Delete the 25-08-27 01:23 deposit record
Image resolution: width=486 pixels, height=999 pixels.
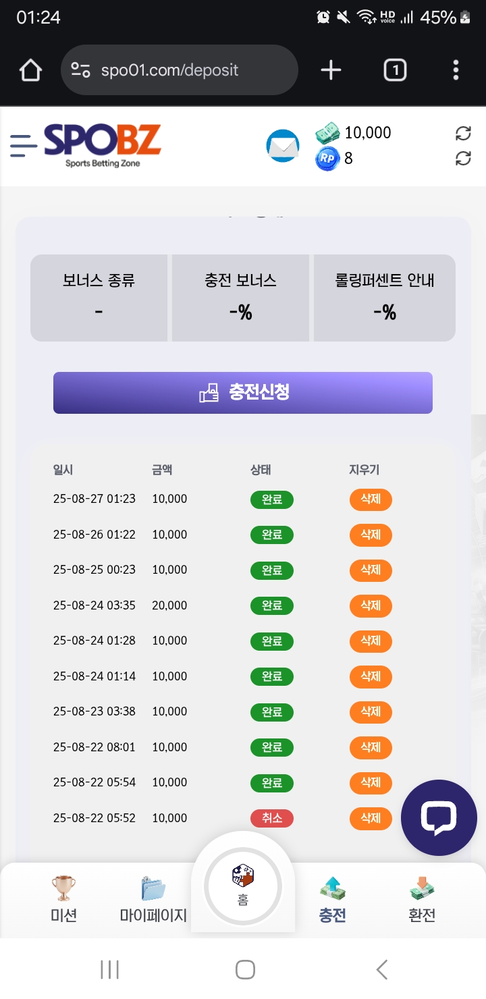(371, 500)
